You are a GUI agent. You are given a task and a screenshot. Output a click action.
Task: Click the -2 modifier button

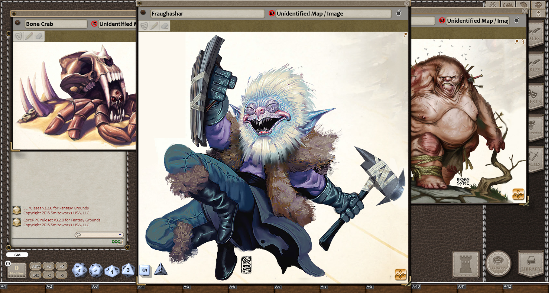click(x=49, y=275)
